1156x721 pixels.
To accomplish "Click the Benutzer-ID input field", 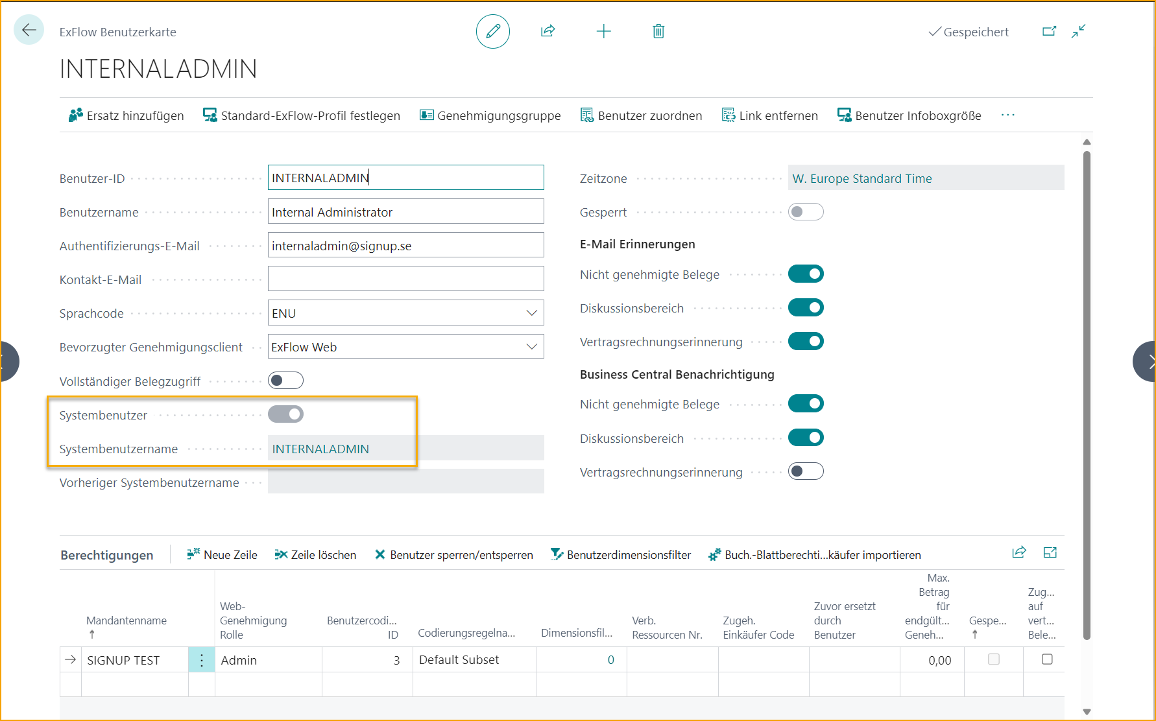I will pos(406,178).
